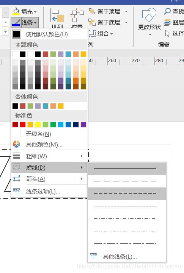Click the Find magnifier icon
Screen dimensions: 184x273
click(167, 11)
